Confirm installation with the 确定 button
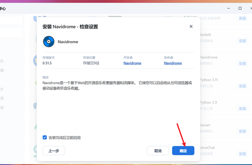Screen dimensions: 252x165 point(183,151)
